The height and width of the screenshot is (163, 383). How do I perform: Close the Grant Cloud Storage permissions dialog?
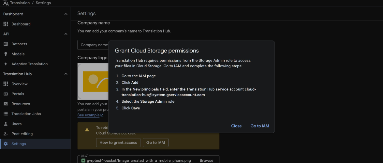click(x=236, y=126)
